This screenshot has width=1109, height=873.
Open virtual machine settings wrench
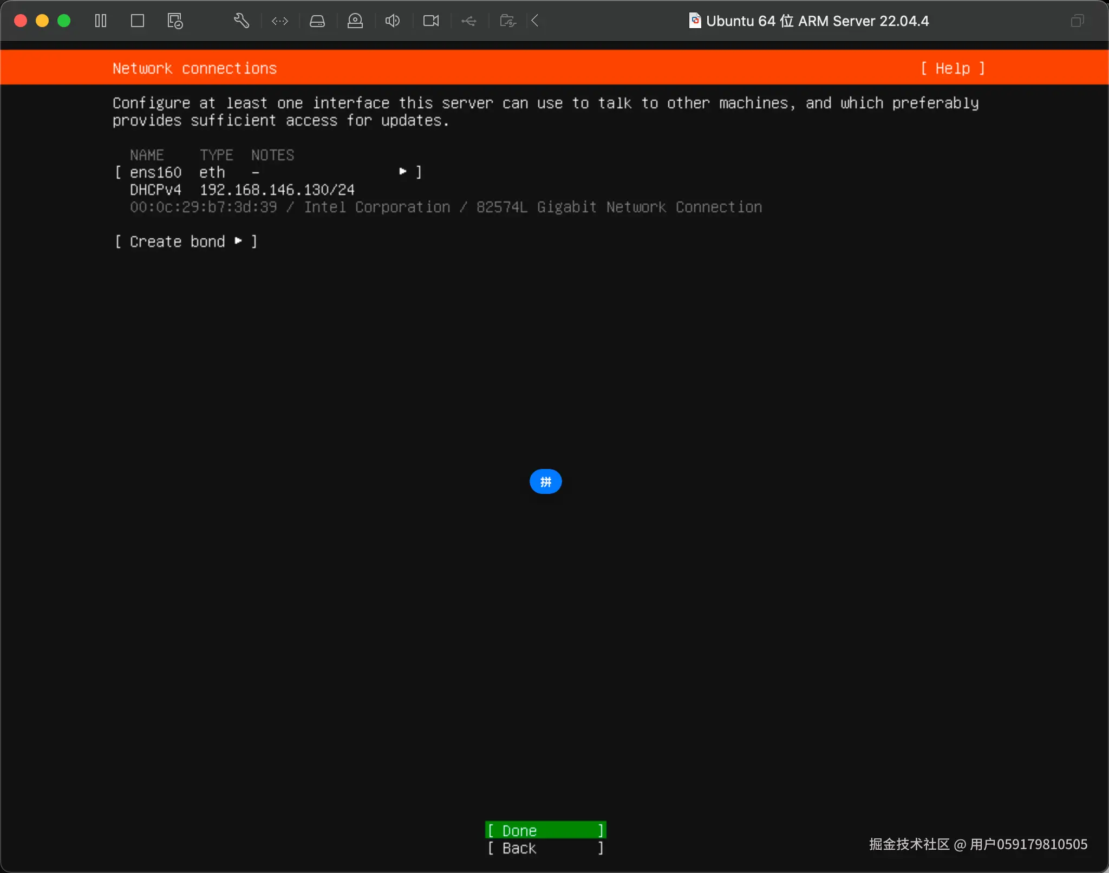(242, 21)
